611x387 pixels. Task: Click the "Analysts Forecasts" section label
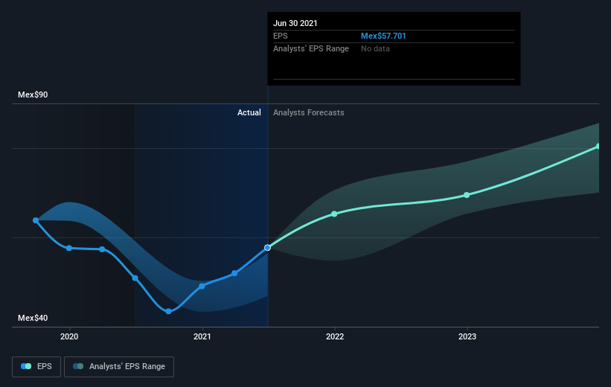click(308, 112)
